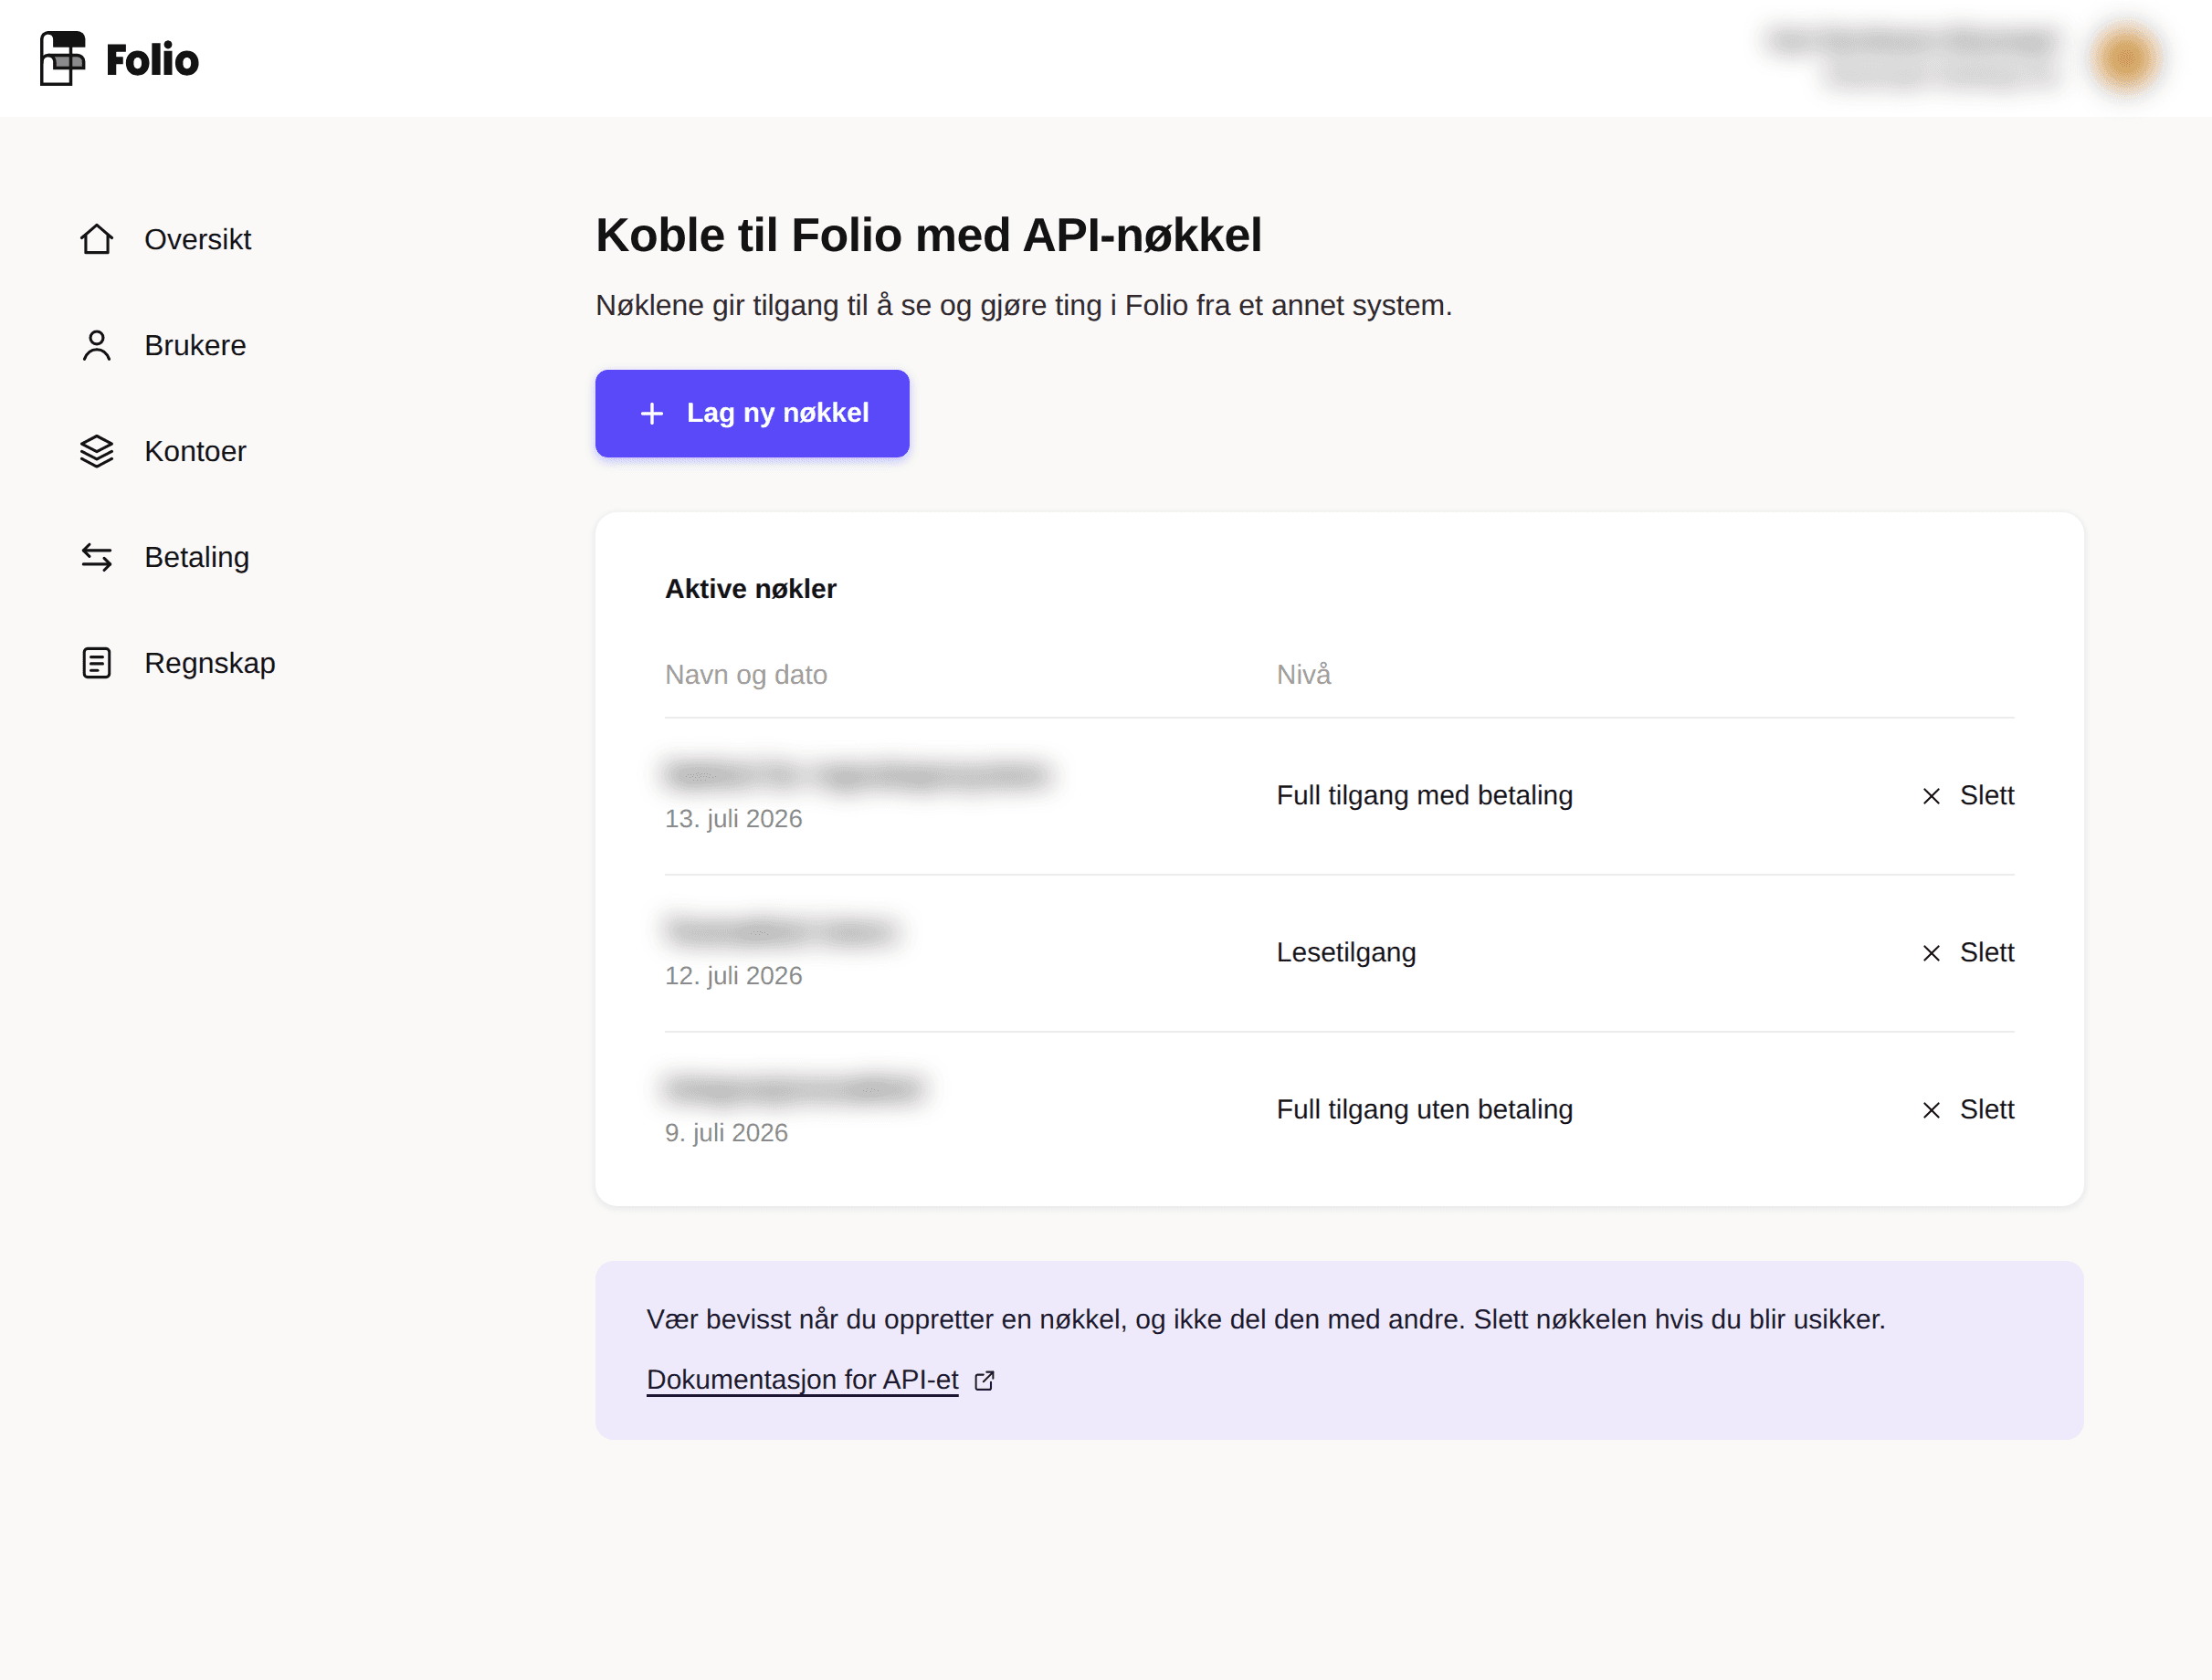Click the blurred key name dated 9. juli 2026
2212x1680 pixels.
pos(795,1089)
